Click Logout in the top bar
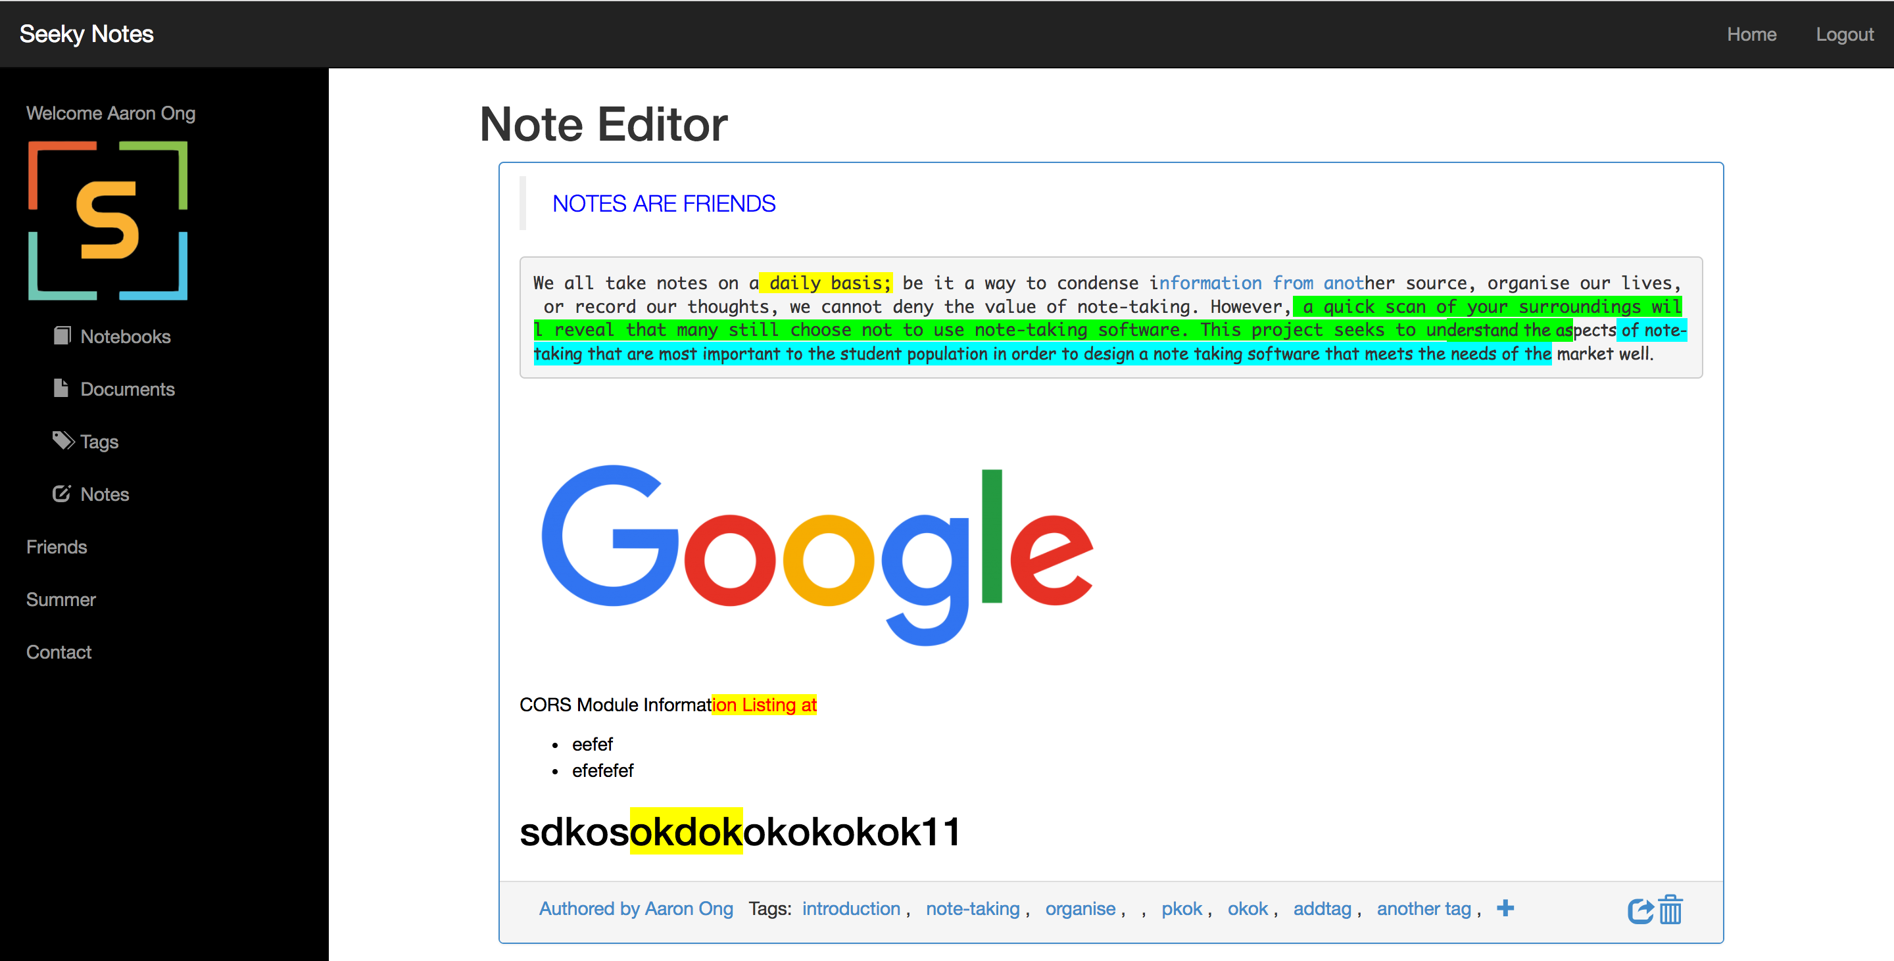The width and height of the screenshot is (1894, 961). [1844, 35]
